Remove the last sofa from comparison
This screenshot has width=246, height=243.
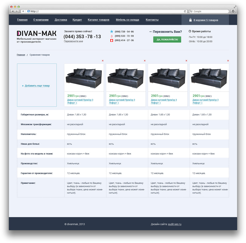(x=228, y=61)
